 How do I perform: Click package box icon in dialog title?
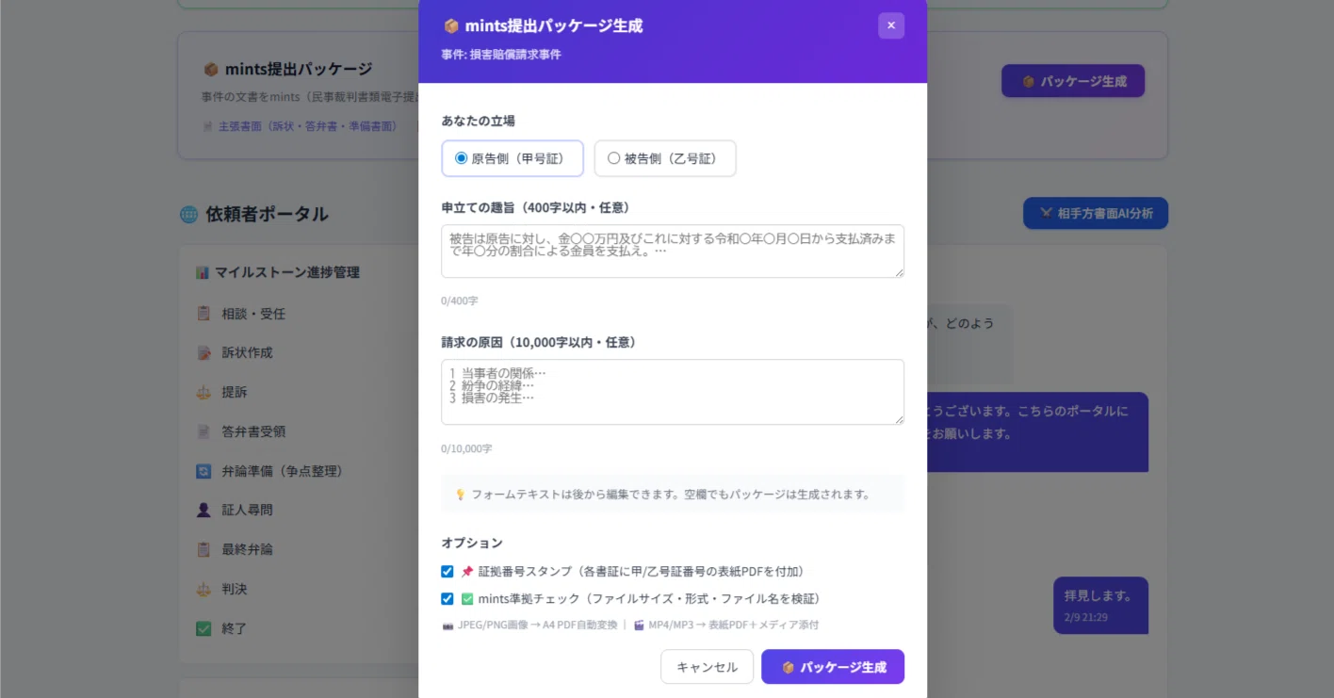(x=451, y=26)
